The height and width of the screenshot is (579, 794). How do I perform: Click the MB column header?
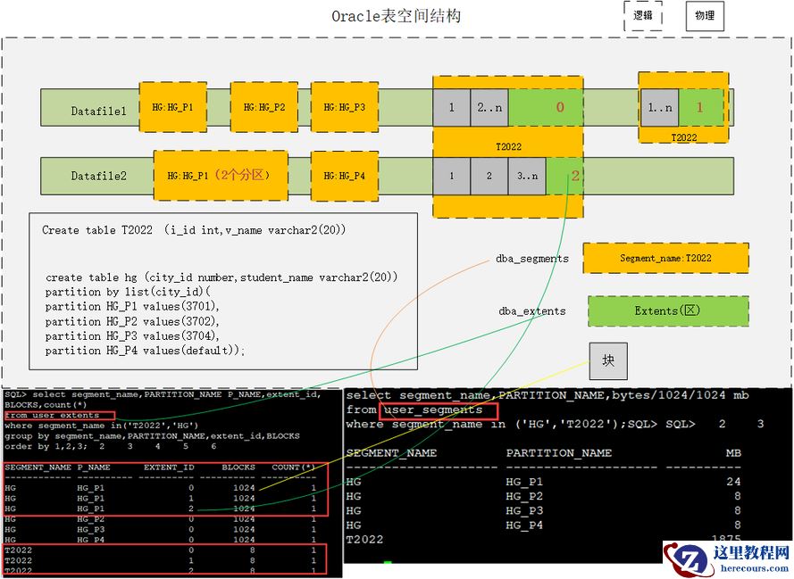[x=733, y=452]
